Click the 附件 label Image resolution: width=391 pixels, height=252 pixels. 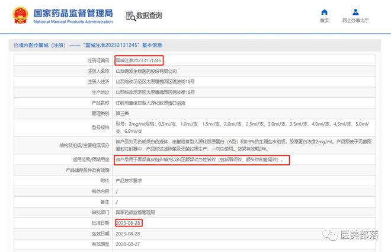105,181
